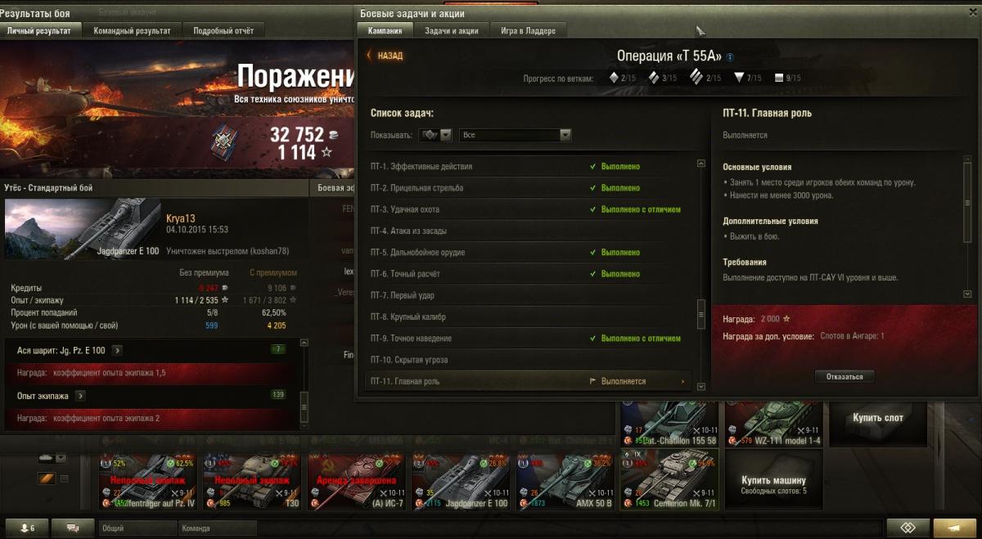
Task: Click the heavy tank branch icon 2/15
Action: point(696,78)
